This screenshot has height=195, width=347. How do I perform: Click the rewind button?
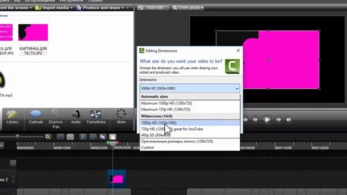pyautogui.click(x=255, y=120)
